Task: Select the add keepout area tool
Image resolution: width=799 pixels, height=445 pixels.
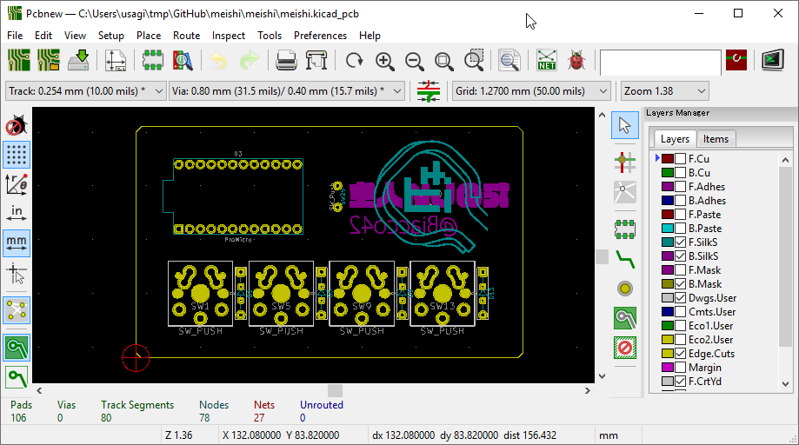Action: 625,349
